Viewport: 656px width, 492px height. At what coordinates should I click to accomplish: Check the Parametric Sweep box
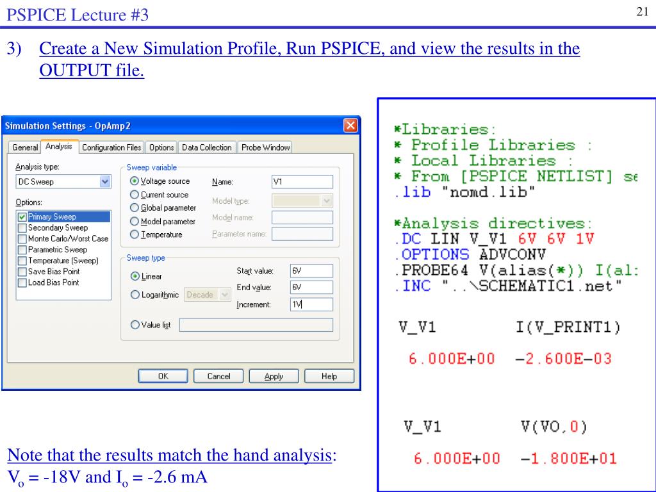(x=22, y=250)
